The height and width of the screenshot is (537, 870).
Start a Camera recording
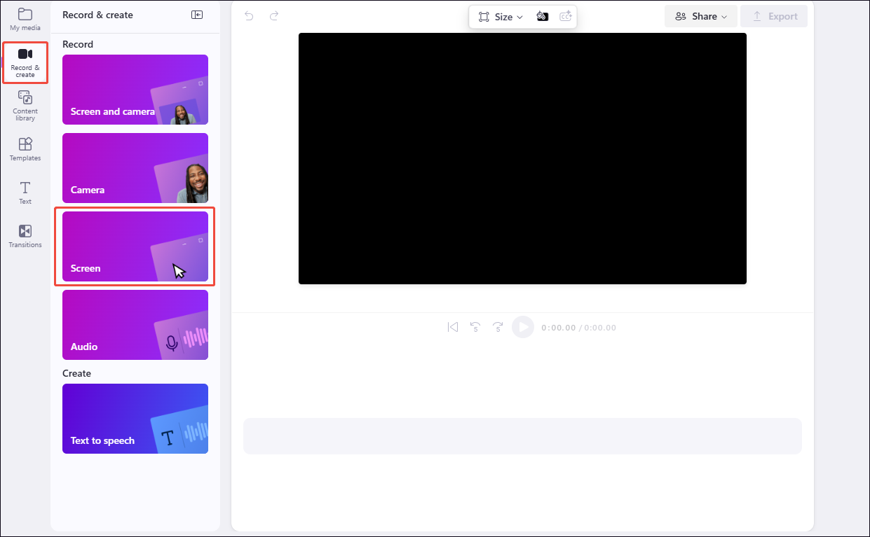[x=135, y=168]
